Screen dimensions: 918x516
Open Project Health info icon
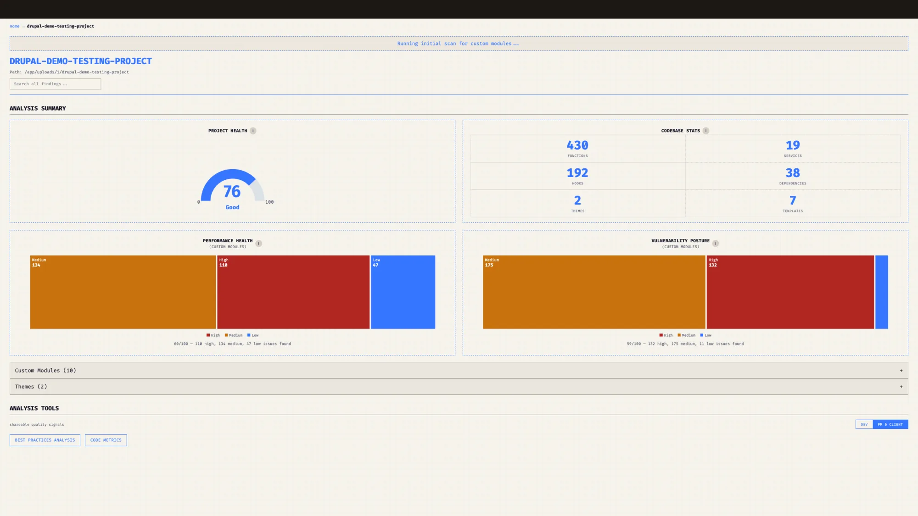(253, 131)
